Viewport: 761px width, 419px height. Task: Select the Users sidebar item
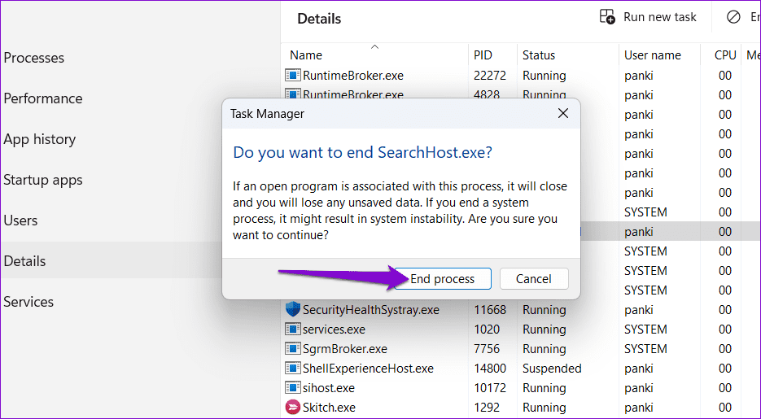(x=20, y=220)
